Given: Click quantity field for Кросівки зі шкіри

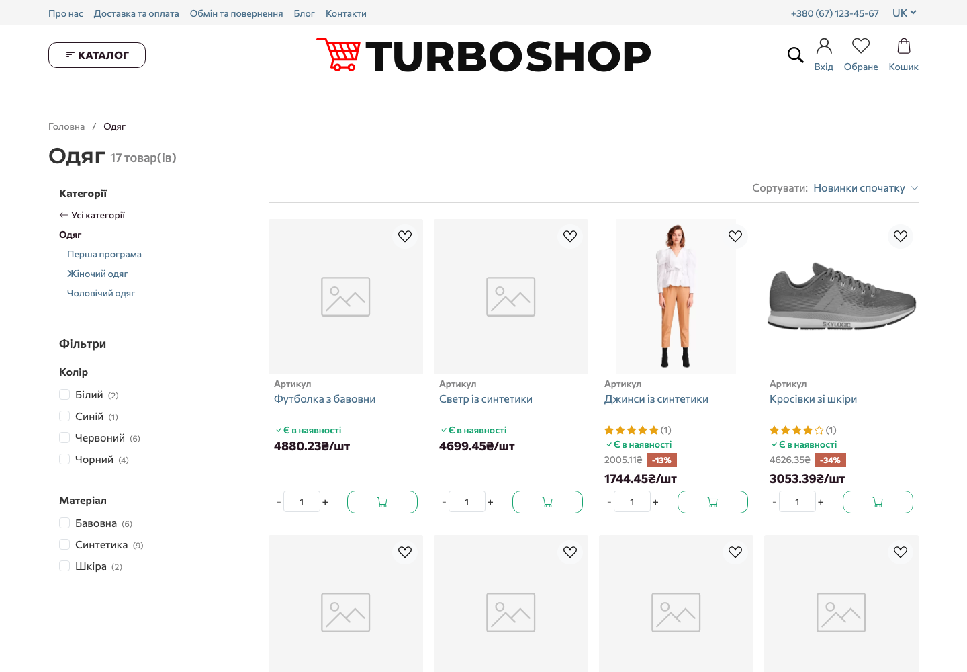Looking at the screenshot, I should [x=797, y=502].
